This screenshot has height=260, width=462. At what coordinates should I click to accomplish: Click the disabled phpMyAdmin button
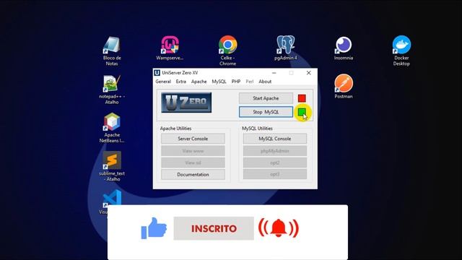(x=274, y=151)
